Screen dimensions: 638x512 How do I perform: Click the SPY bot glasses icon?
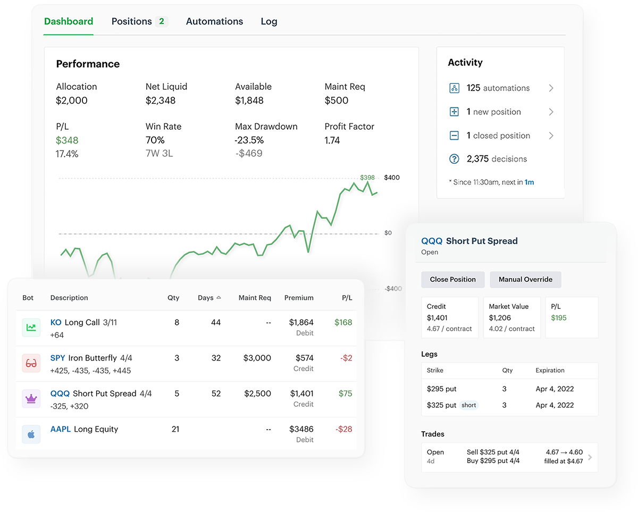pyautogui.click(x=31, y=363)
